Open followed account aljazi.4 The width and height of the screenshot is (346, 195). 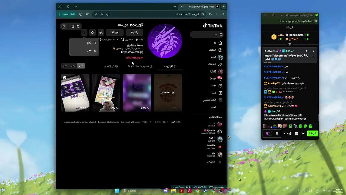[215, 124]
